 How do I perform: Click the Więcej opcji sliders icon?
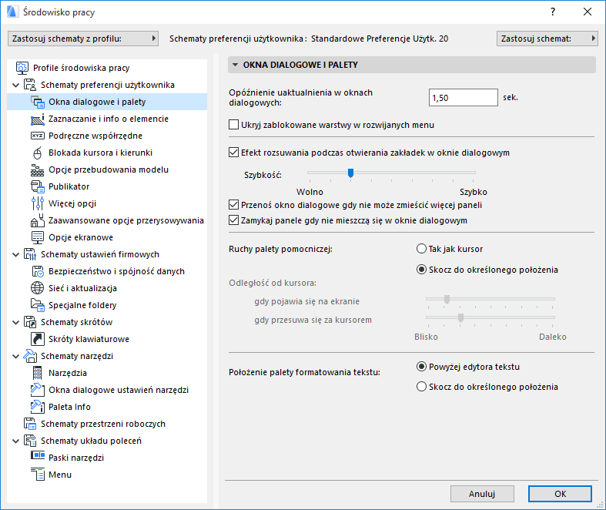point(38,203)
